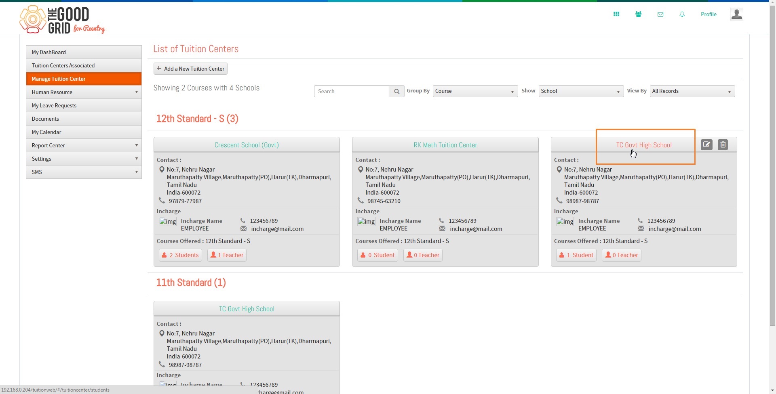Open Crescent School (Govt) title link
The image size is (776, 394).
tap(247, 145)
